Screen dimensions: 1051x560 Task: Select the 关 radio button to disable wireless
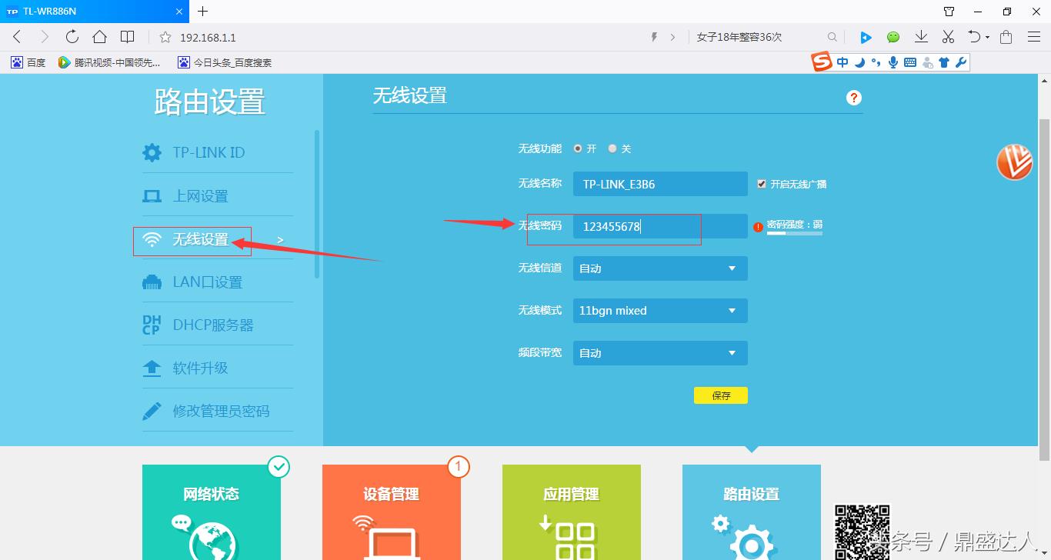(612, 148)
